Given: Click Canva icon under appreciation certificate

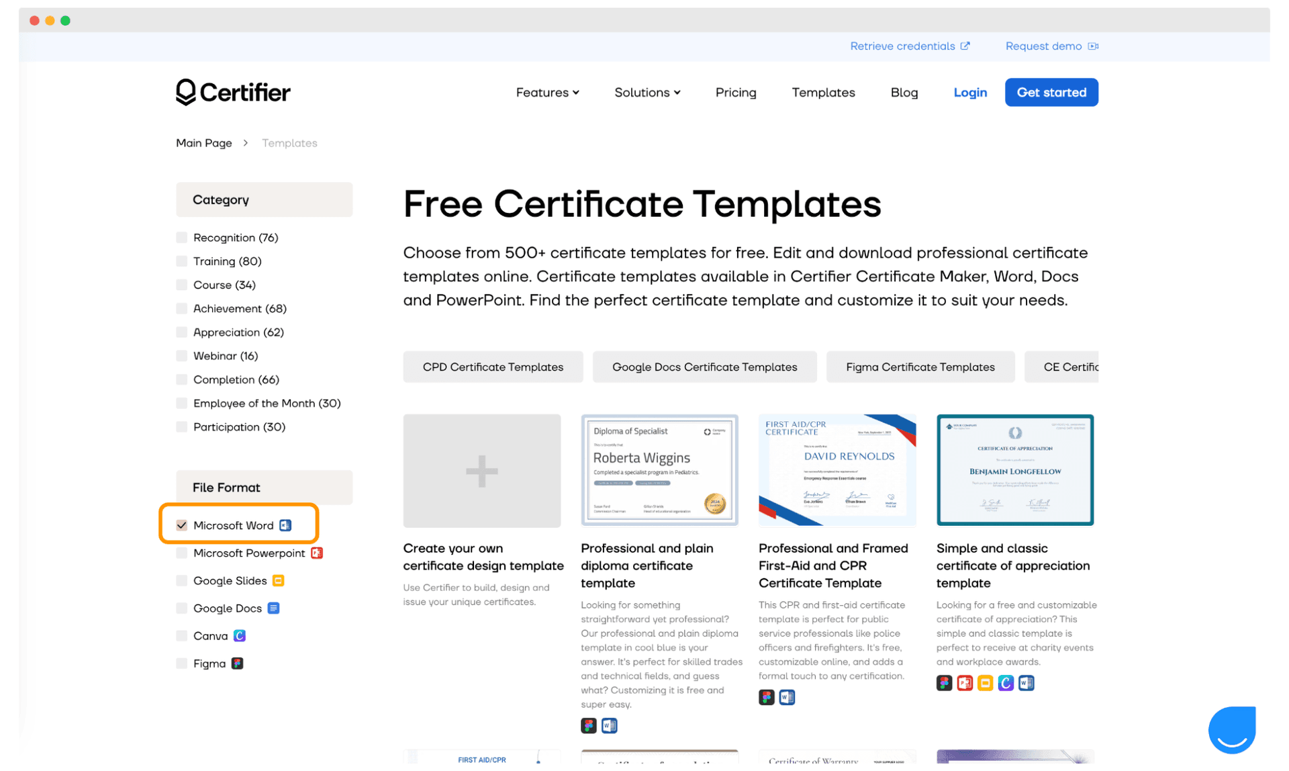Looking at the screenshot, I should (1006, 683).
